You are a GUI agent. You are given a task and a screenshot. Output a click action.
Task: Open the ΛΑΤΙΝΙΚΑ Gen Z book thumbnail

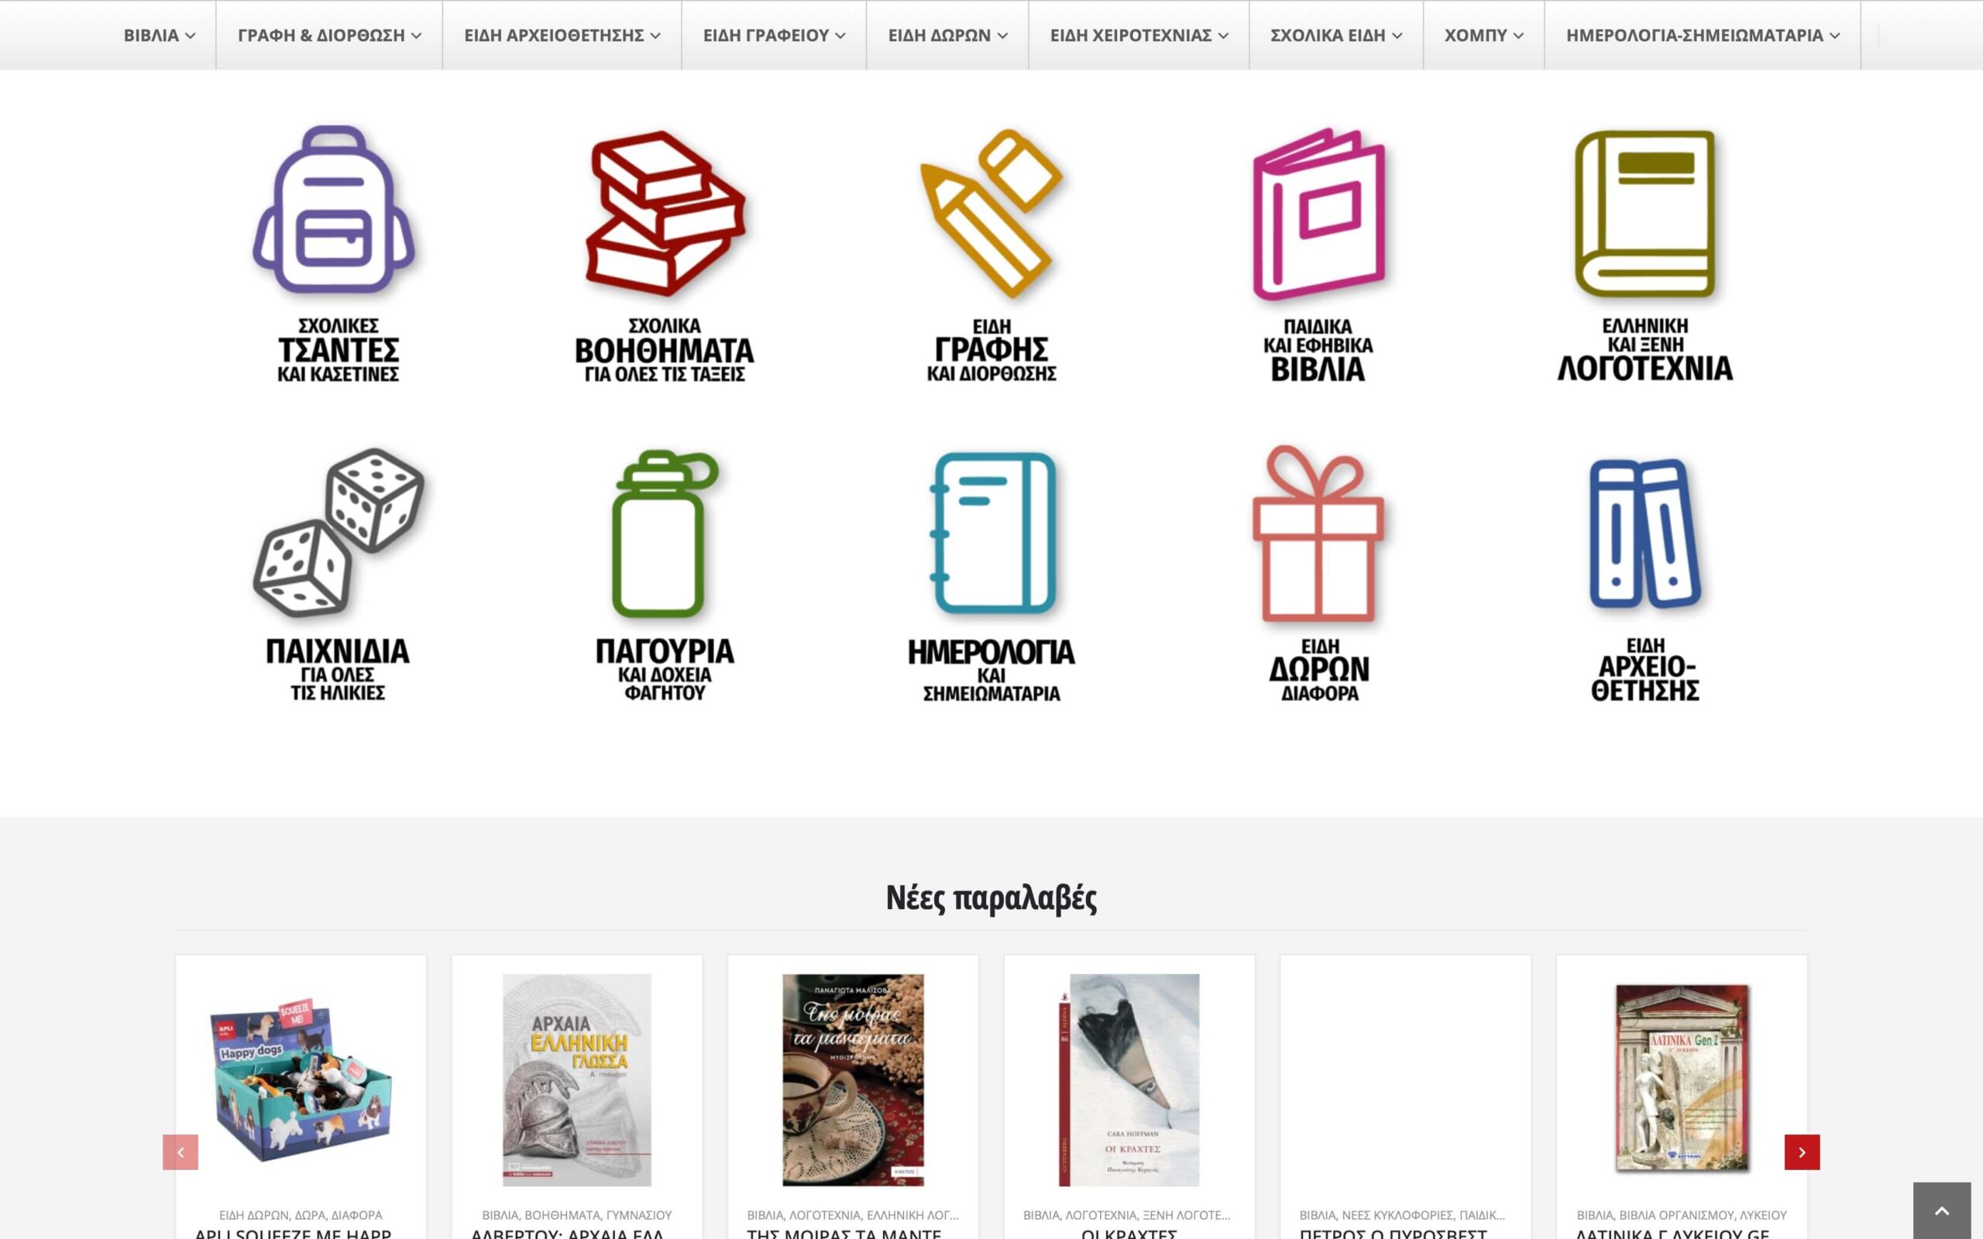point(1682,1079)
